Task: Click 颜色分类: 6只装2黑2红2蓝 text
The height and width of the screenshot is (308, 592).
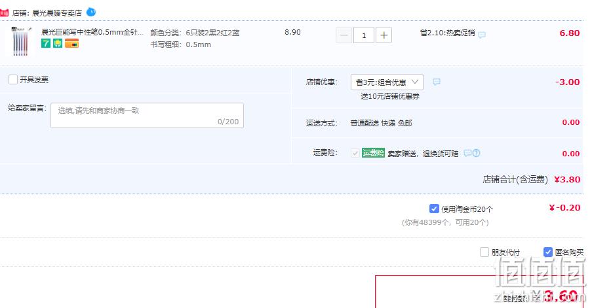Action: tap(195, 33)
